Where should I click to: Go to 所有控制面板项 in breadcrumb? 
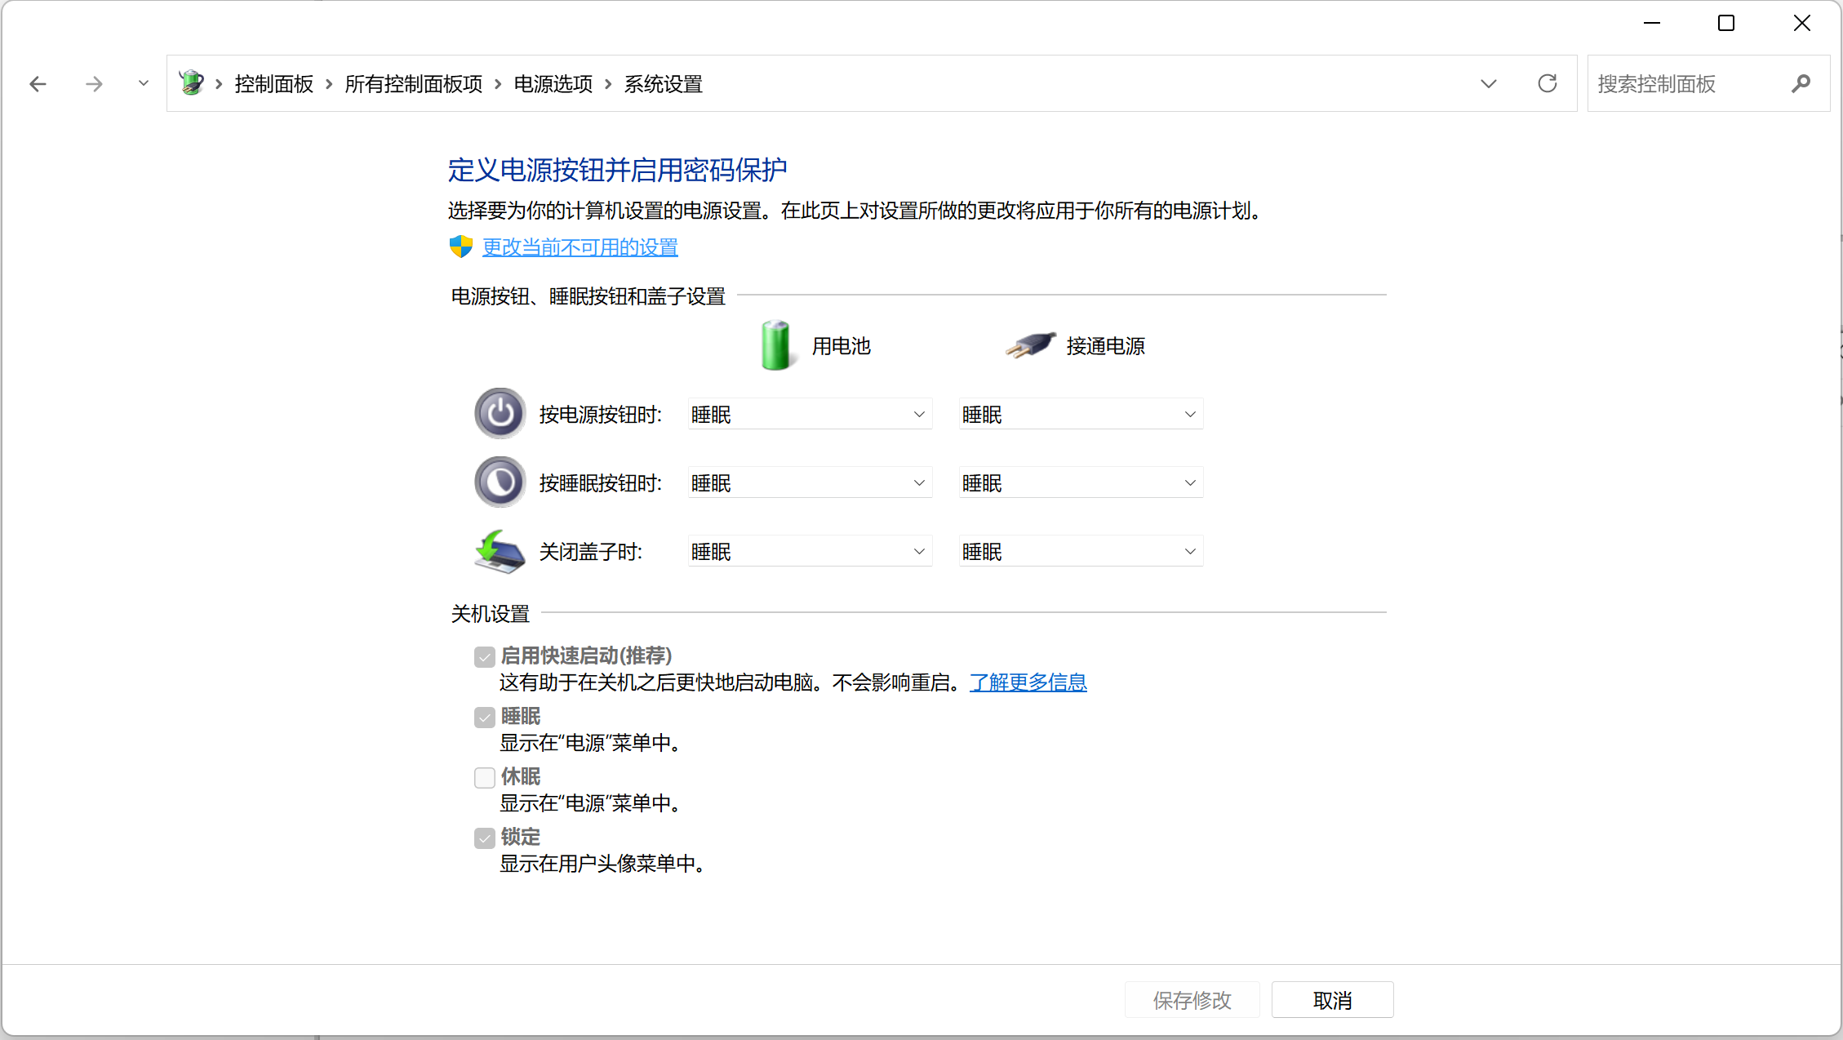413,84
